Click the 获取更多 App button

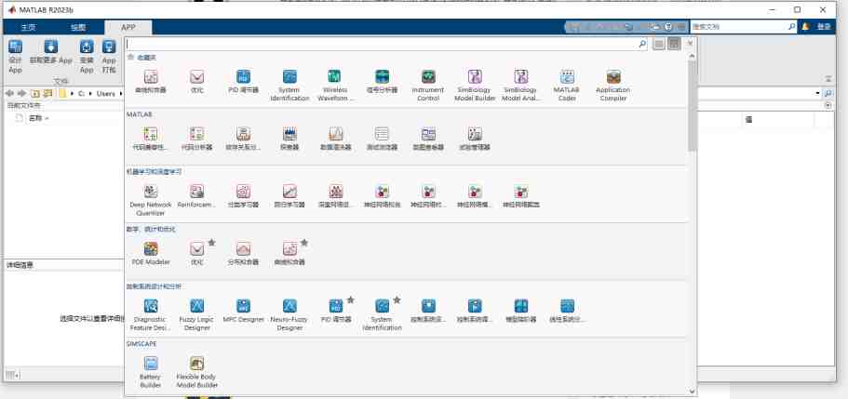51,52
